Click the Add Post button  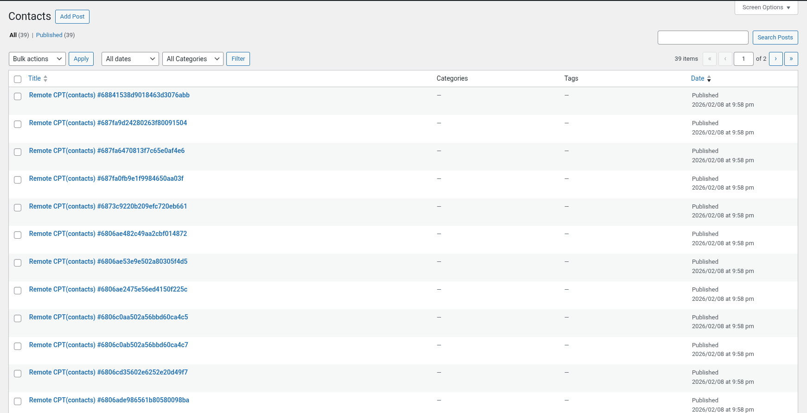tap(72, 17)
